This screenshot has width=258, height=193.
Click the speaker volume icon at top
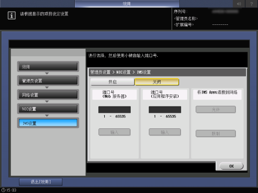[x=239, y=4]
